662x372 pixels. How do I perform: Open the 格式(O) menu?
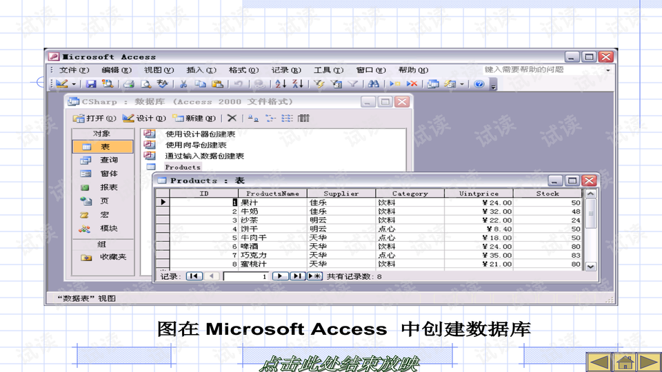[243, 70]
